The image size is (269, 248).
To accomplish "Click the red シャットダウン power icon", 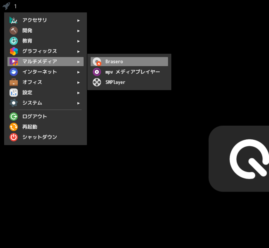I will point(14,137).
